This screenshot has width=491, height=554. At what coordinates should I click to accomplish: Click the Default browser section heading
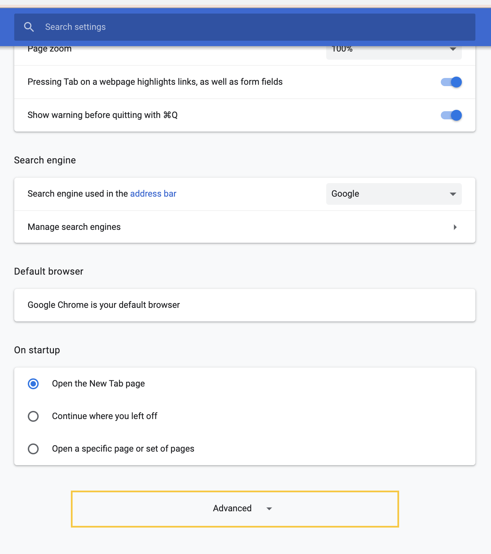(49, 271)
